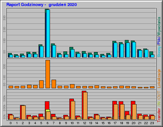This screenshot has width=163, height=127.
Task: Click hour label "21" on the x-axis
Action: pos(140,123)
